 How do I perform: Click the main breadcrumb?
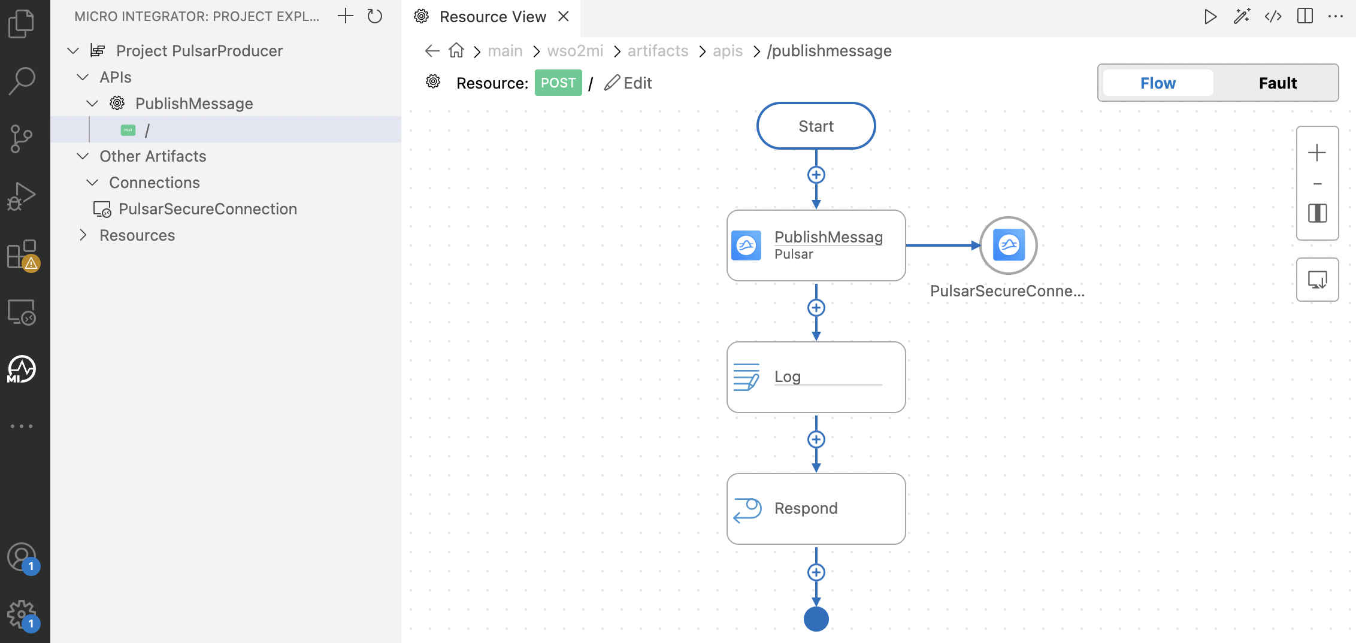coord(505,51)
